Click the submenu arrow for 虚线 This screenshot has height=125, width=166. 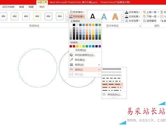point(99,70)
